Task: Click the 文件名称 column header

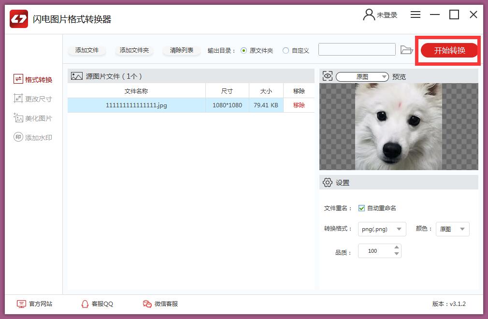Action: point(136,91)
